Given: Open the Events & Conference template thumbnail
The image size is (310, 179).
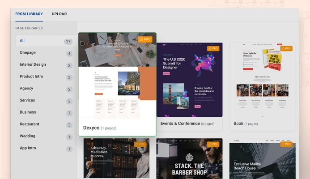Looking at the screenshot, I should click(189, 80).
